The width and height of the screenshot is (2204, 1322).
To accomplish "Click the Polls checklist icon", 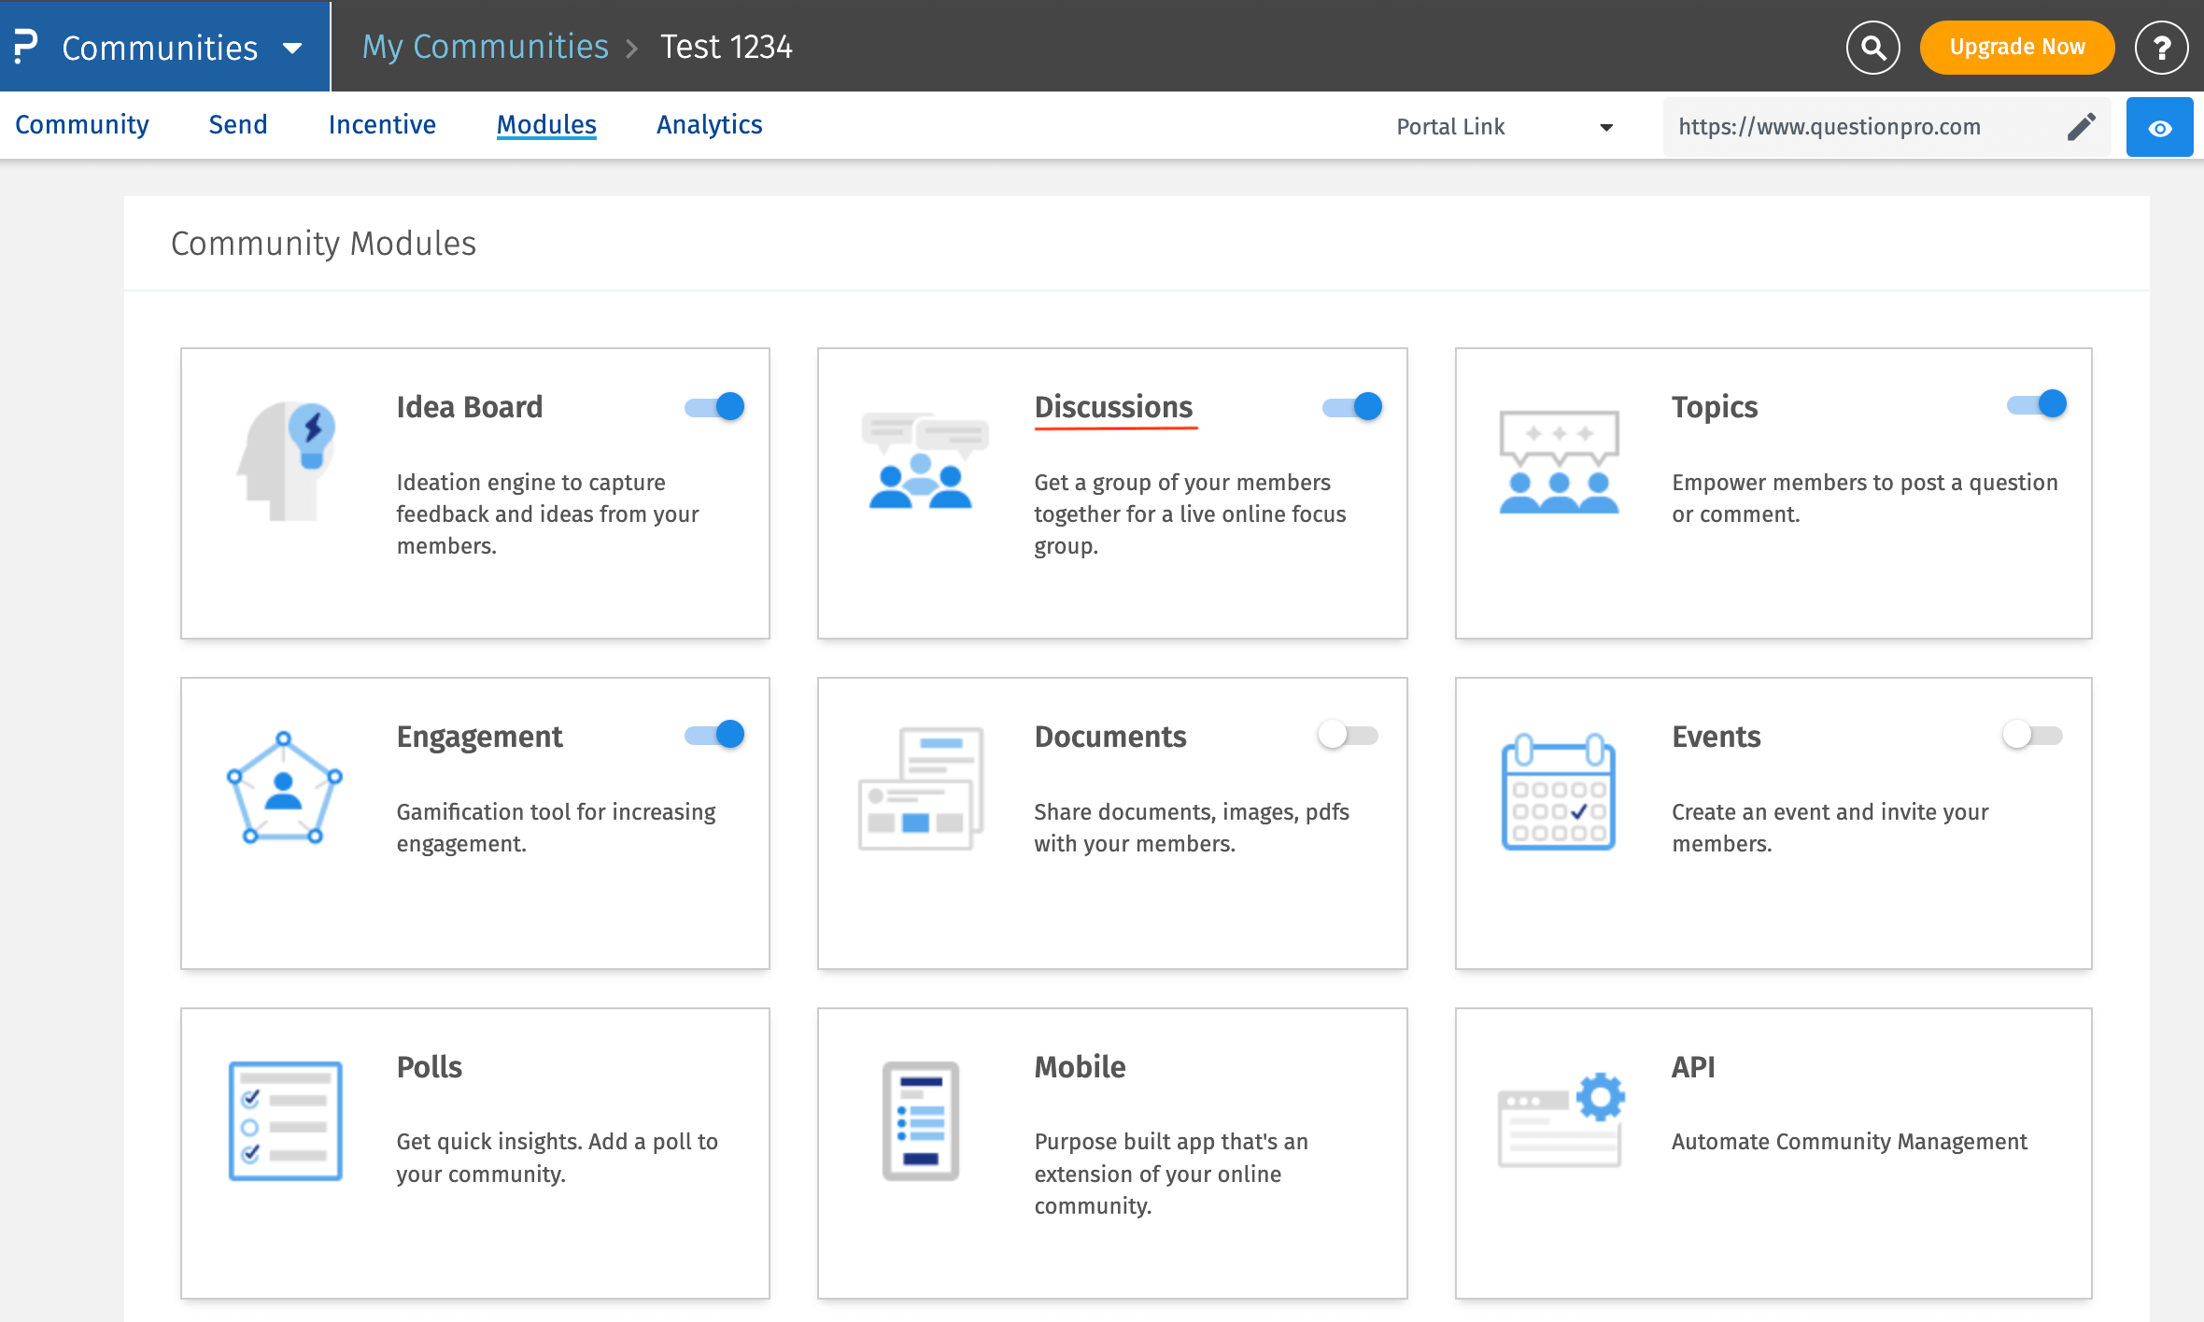I will (286, 1121).
